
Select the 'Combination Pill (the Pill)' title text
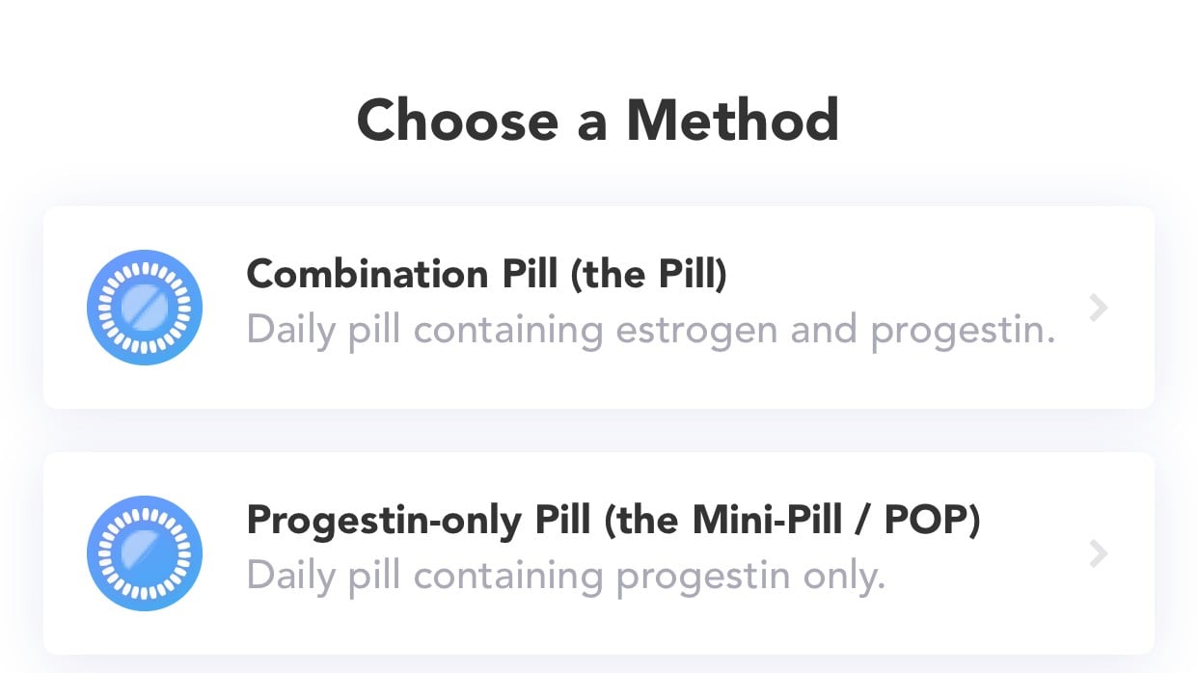click(487, 274)
